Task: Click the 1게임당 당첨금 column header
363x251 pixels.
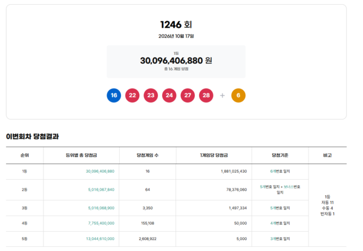Action: point(214,155)
